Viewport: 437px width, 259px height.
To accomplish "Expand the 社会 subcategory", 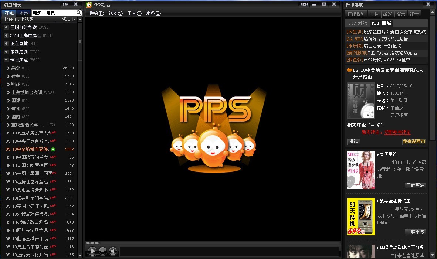I will pos(9,76).
